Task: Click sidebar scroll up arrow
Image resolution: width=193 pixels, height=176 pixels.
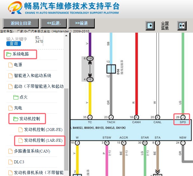Action: pos(66,36)
